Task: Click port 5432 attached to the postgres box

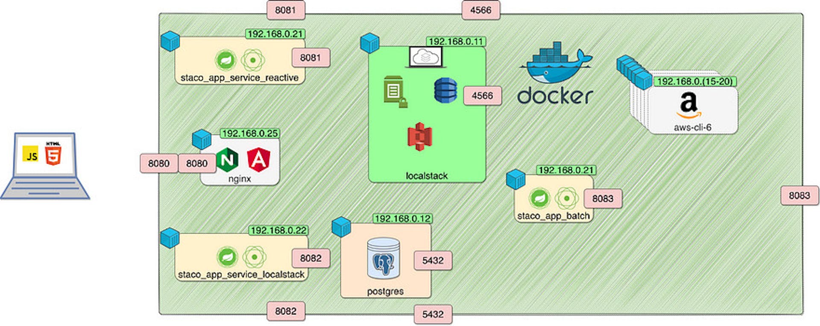Action: tap(433, 260)
